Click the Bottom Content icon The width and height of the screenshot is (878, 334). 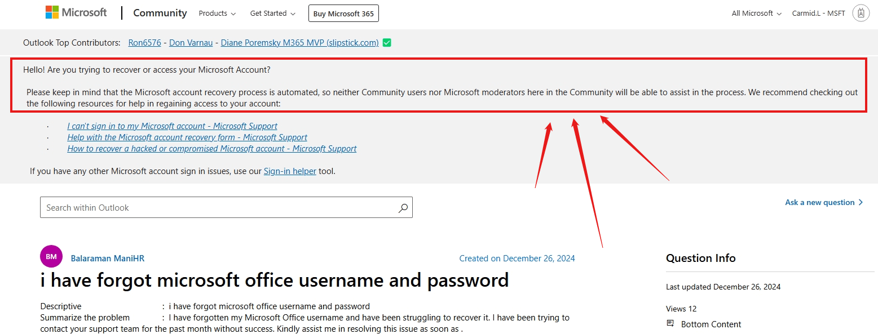(x=670, y=323)
